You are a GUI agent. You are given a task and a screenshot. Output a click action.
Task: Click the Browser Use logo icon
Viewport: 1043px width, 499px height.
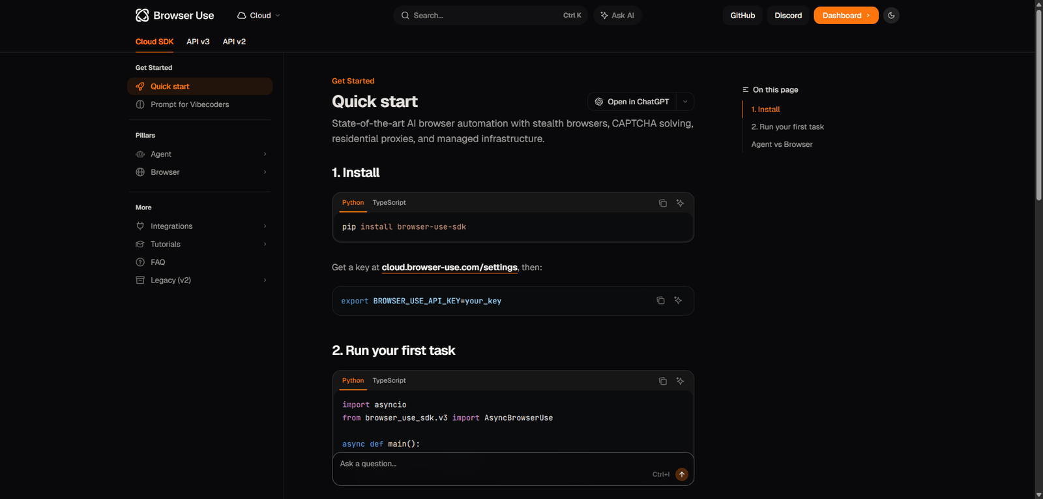(142, 15)
